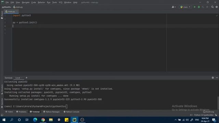219x123 pixels.
Task: Open the Structure tool window sidebar
Action: pyautogui.click(x=2, y=90)
